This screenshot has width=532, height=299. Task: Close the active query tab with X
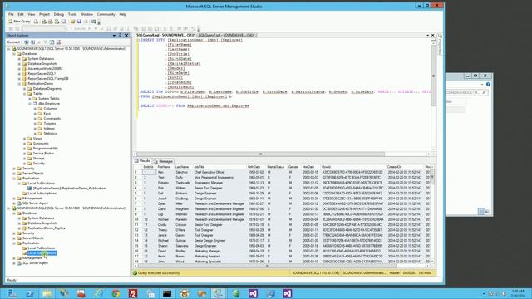pyautogui.click(x=433, y=35)
